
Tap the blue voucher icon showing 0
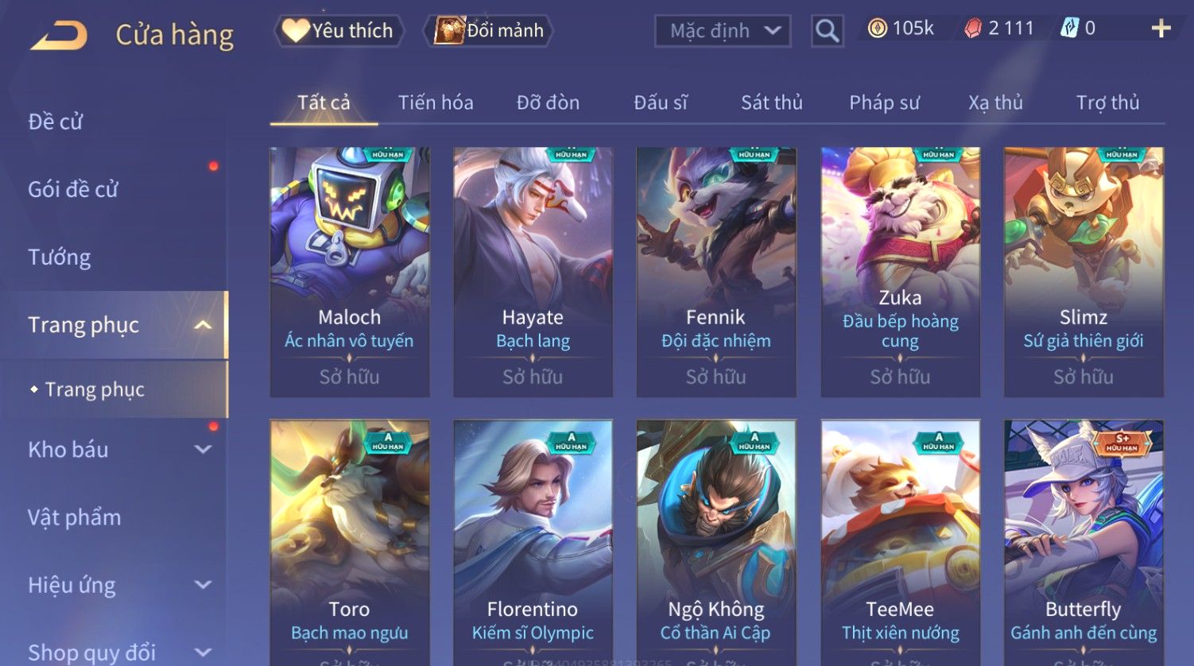pyautogui.click(x=1070, y=29)
